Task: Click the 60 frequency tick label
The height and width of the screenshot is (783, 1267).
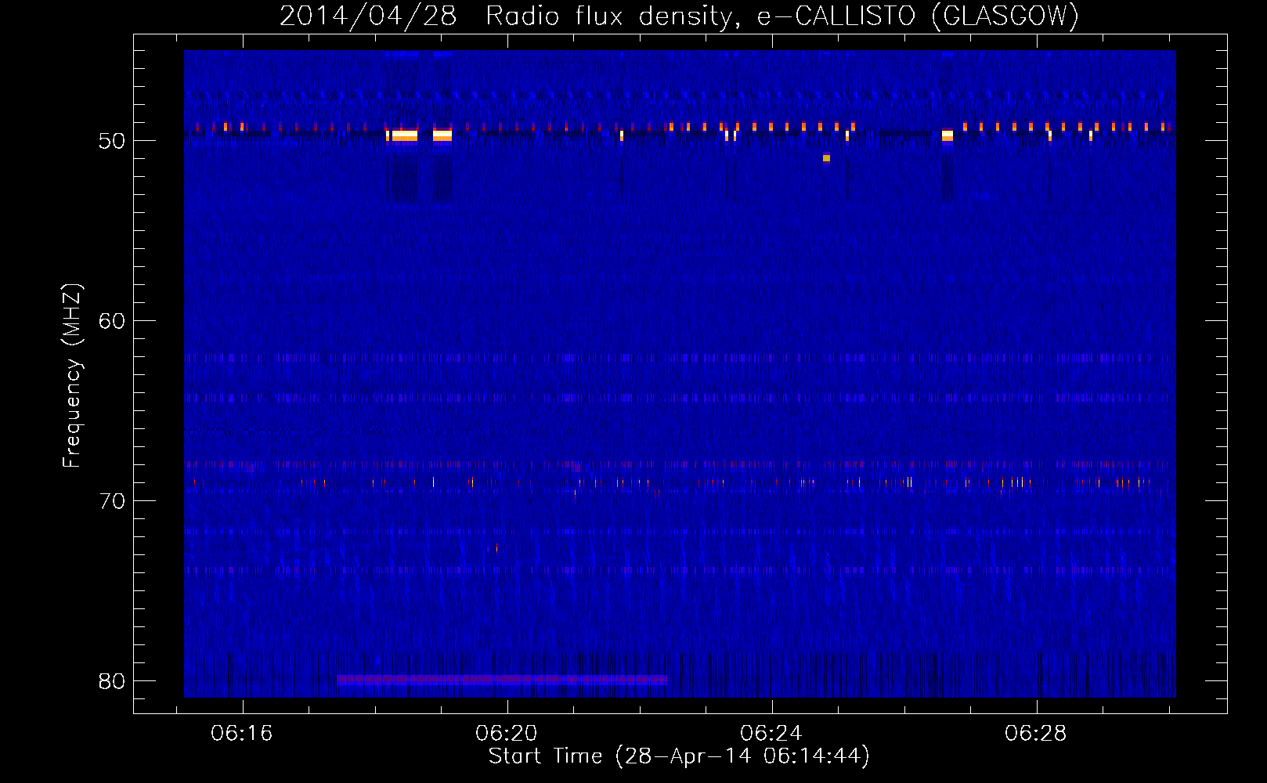Action: point(112,321)
